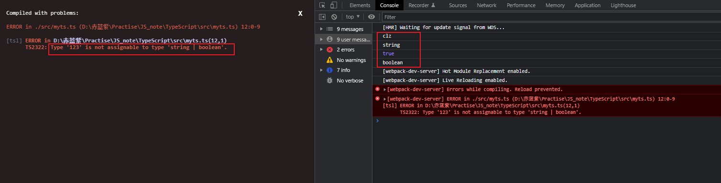Open the Network tab
The height and width of the screenshot is (183, 721).
[487, 5]
